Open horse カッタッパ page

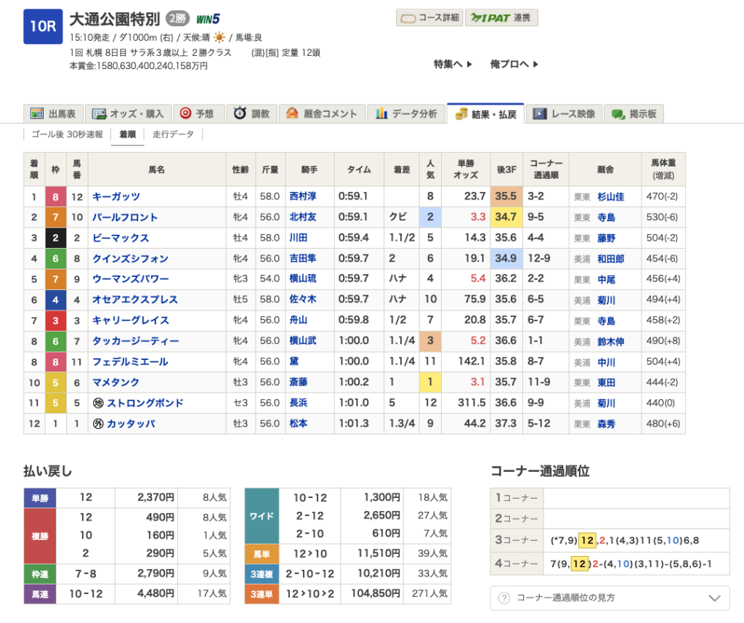click(x=131, y=424)
